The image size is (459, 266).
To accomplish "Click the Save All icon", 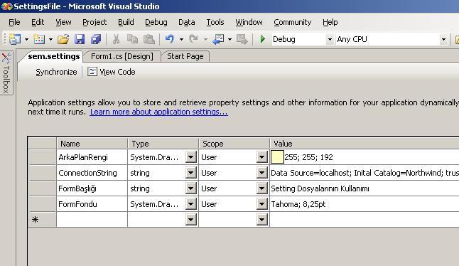I will (96, 39).
